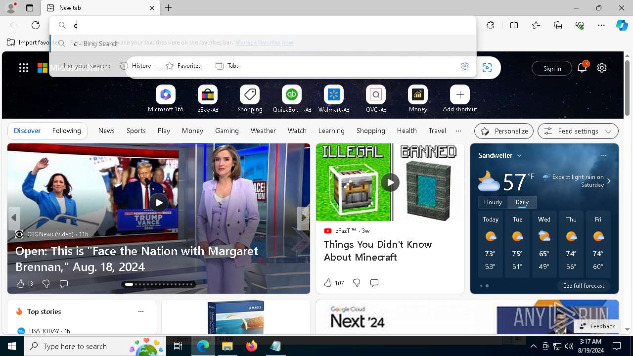Click the visual search camera icon

pos(487,68)
